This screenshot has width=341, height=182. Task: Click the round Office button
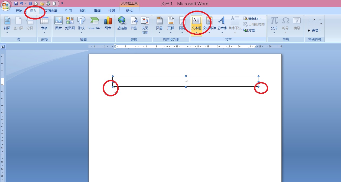pos(5,6)
